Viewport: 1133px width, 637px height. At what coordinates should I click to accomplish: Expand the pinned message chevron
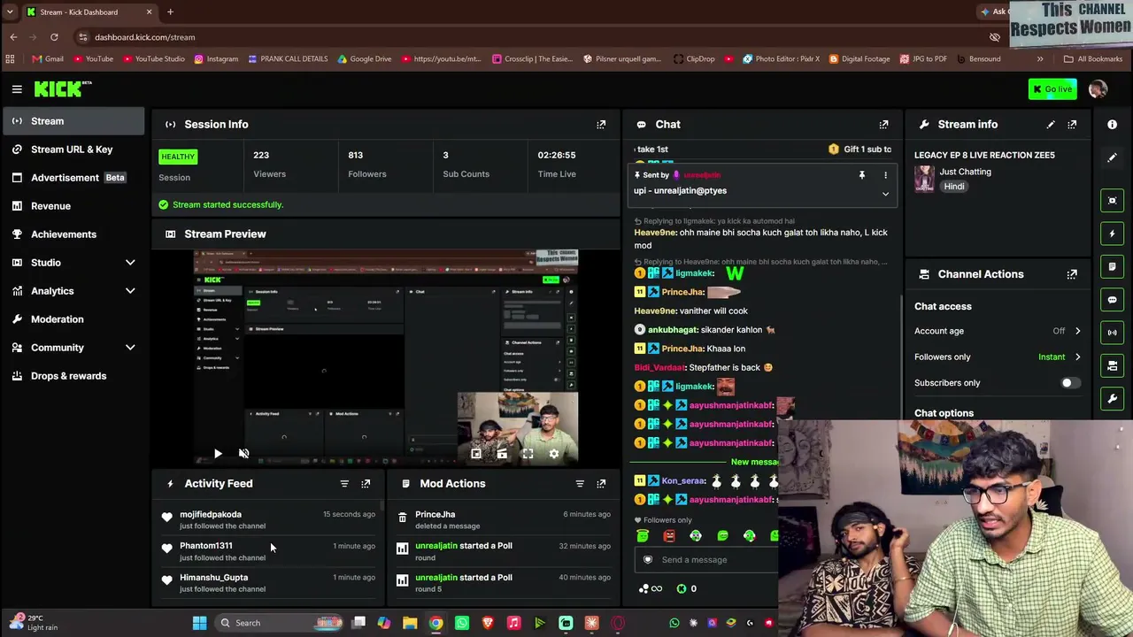point(885,194)
